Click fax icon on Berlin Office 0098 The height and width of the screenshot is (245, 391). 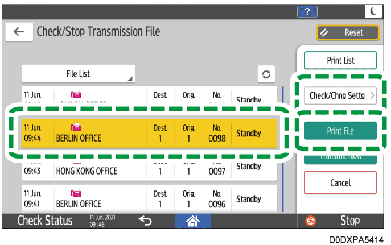(75, 128)
